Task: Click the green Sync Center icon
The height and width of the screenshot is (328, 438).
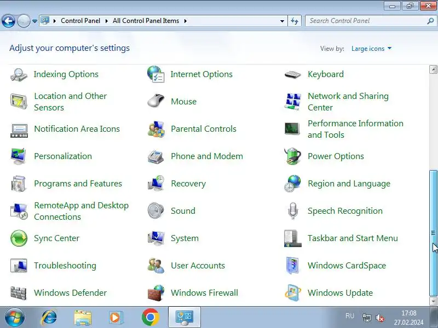Action: point(19,238)
